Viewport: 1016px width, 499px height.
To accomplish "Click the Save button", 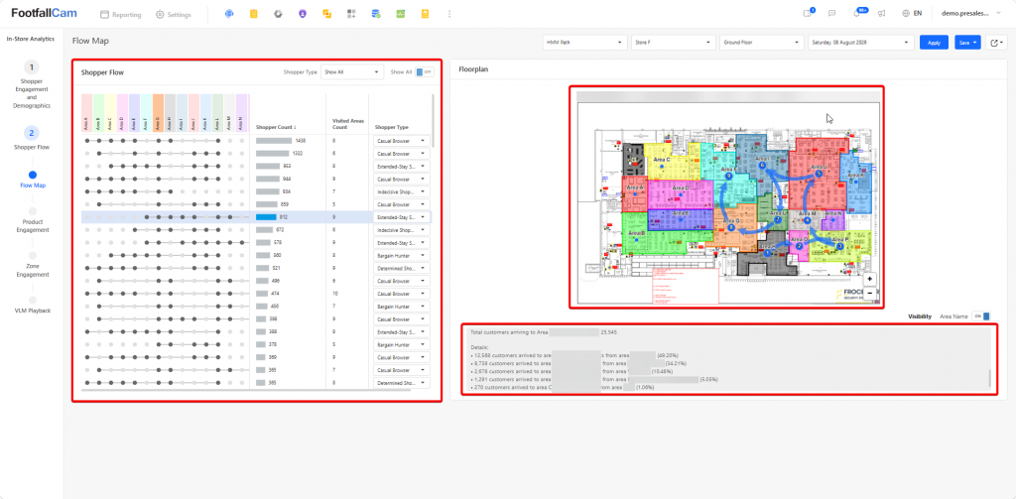I will tap(967, 42).
